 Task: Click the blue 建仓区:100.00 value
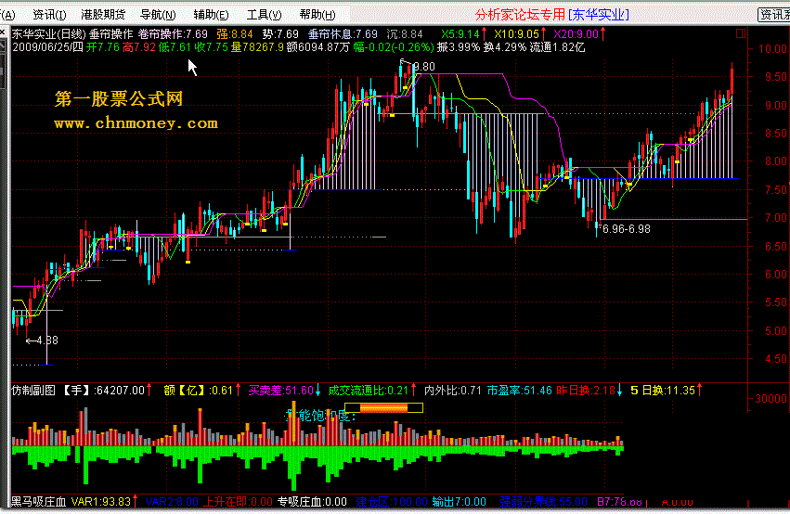click(392, 501)
